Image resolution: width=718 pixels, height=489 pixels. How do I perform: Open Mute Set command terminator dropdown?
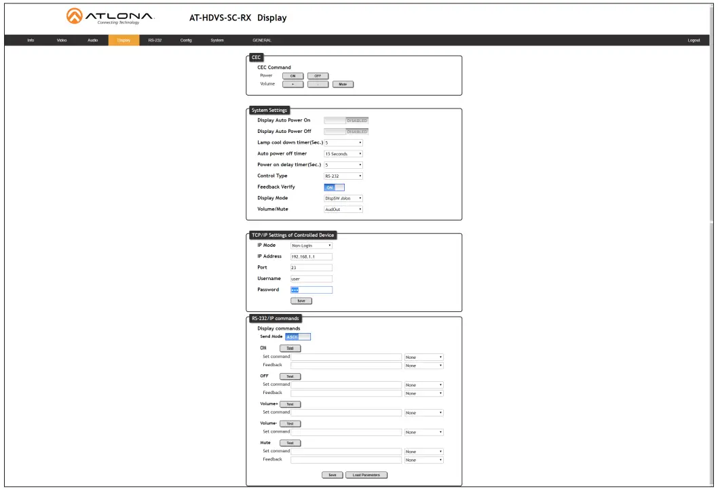point(424,452)
